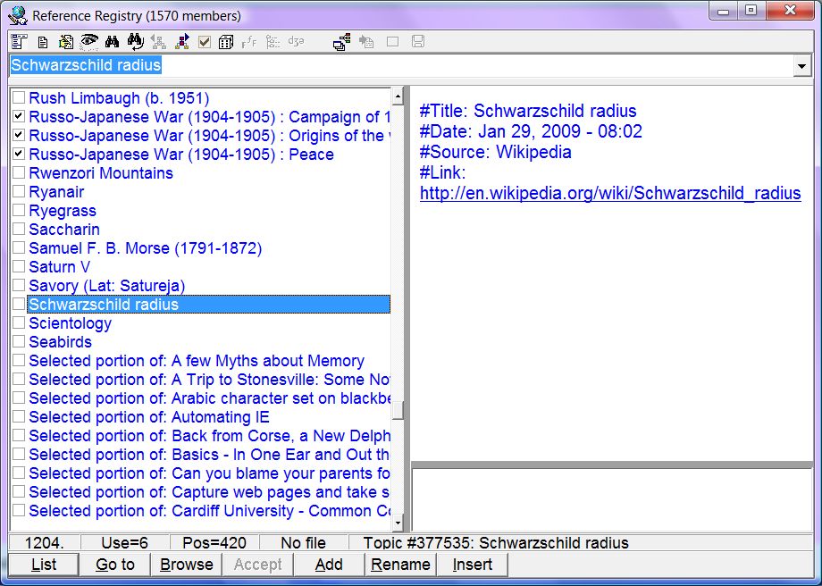Tick the Scientology checkbox
The height and width of the screenshot is (586, 822).
pos(19,323)
